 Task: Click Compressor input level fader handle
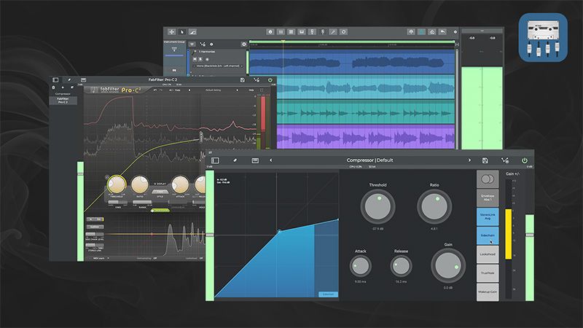[x=210, y=235]
